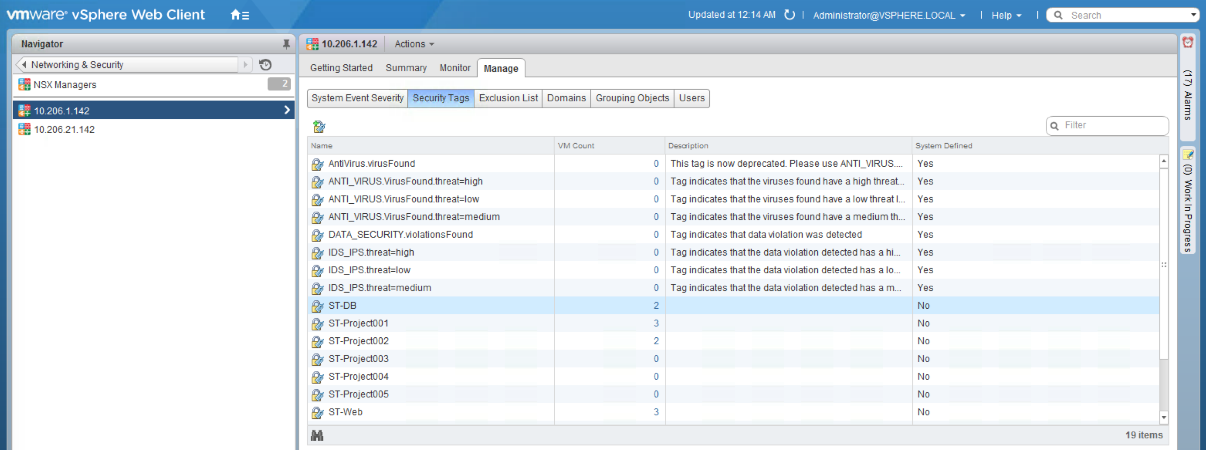Expand the 10.206.1.142 navigator chevron
Image resolution: width=1206 pixels, height=450 pixels.
click(287, 110)
